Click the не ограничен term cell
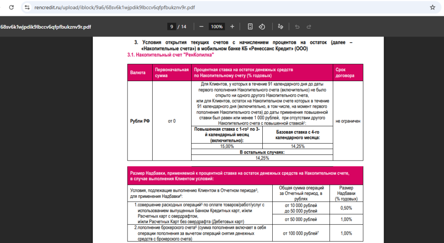 click(x=348, y=121)
